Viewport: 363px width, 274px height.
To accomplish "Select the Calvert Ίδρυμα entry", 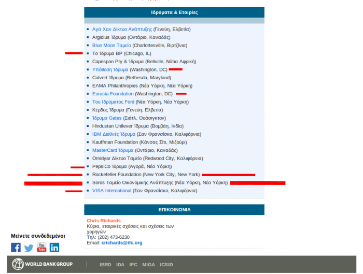I will click(x=132, y=78).
